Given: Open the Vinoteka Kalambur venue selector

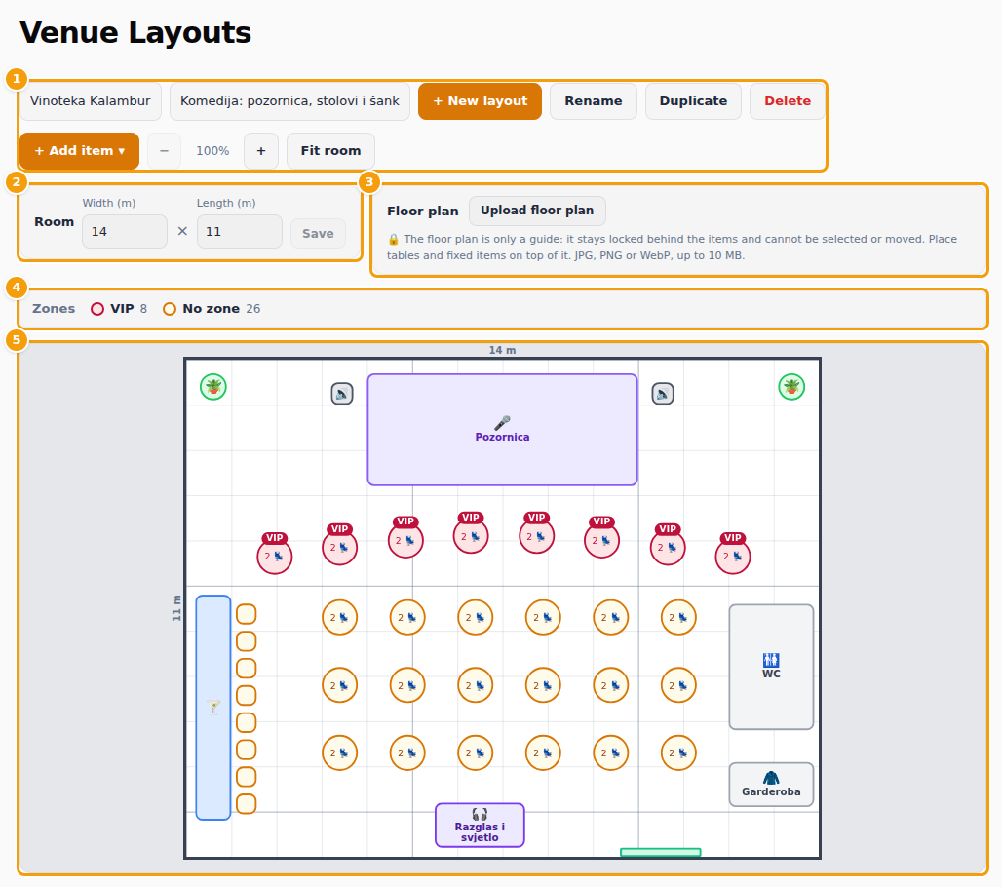Looking at the screenshot, I should click(x=90, y=101).
